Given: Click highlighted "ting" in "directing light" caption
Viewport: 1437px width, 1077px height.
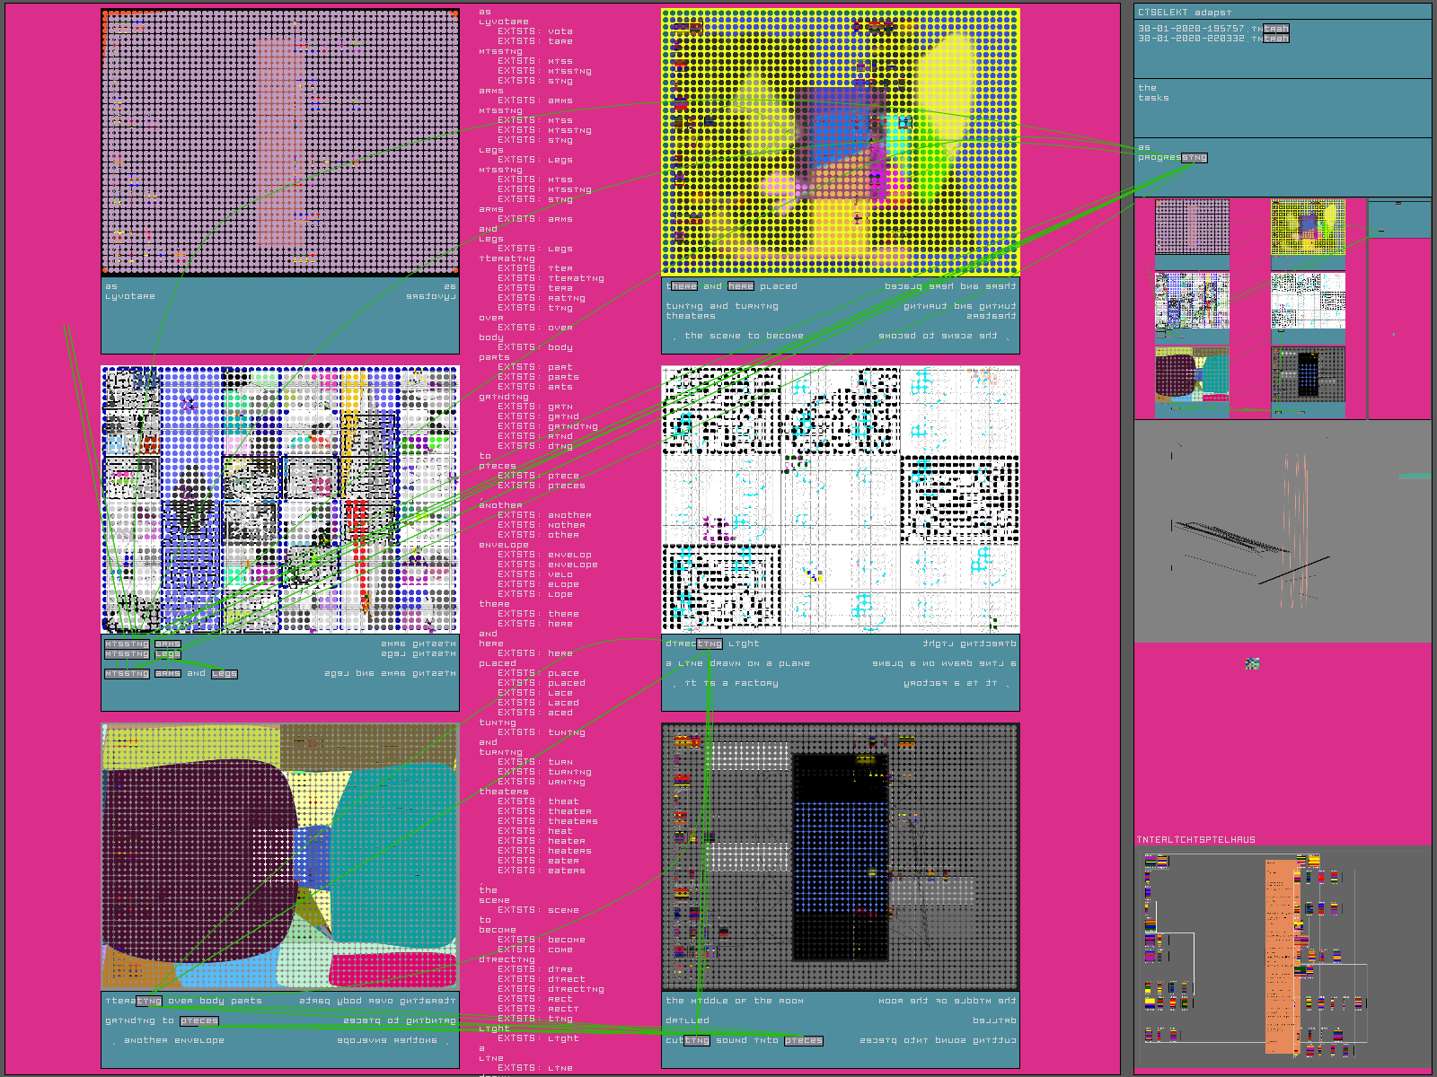Looking at the screenshot, I should [709, 644].
